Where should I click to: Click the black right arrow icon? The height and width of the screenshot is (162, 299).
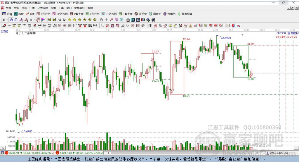click(x=65, y=20)
